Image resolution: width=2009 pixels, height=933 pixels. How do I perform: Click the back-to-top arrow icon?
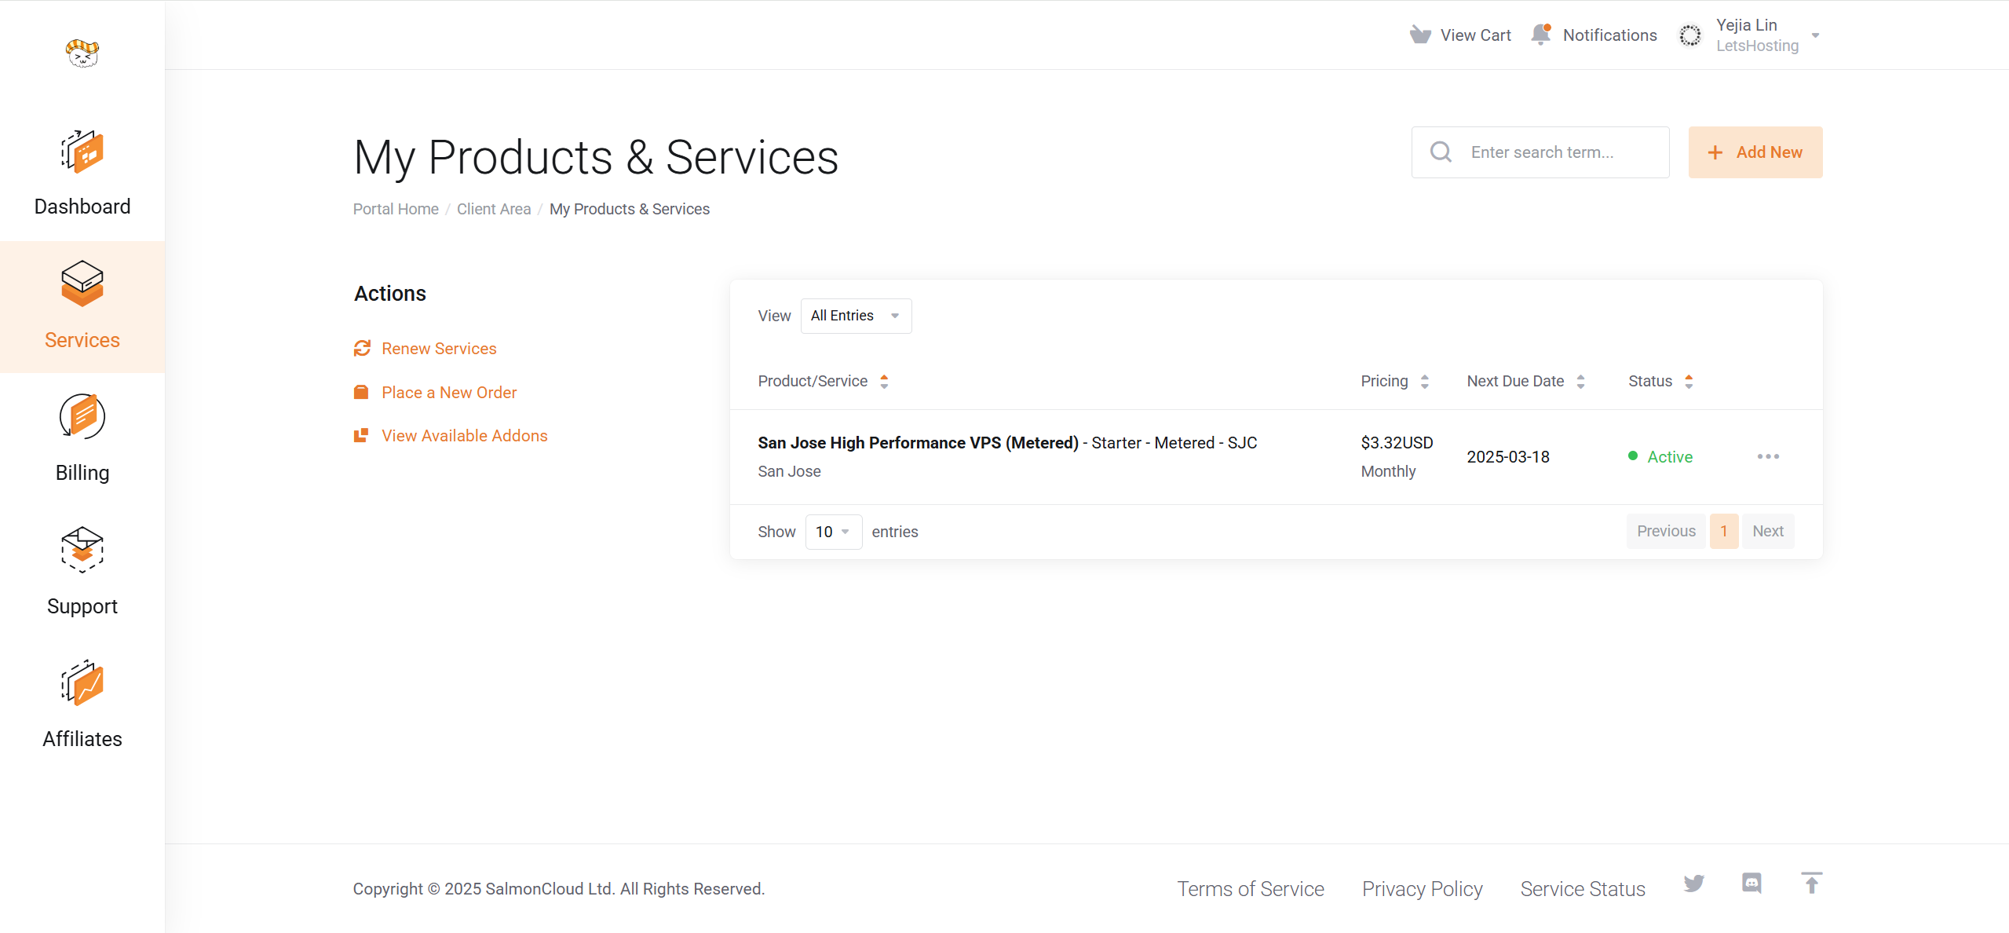1811,883
